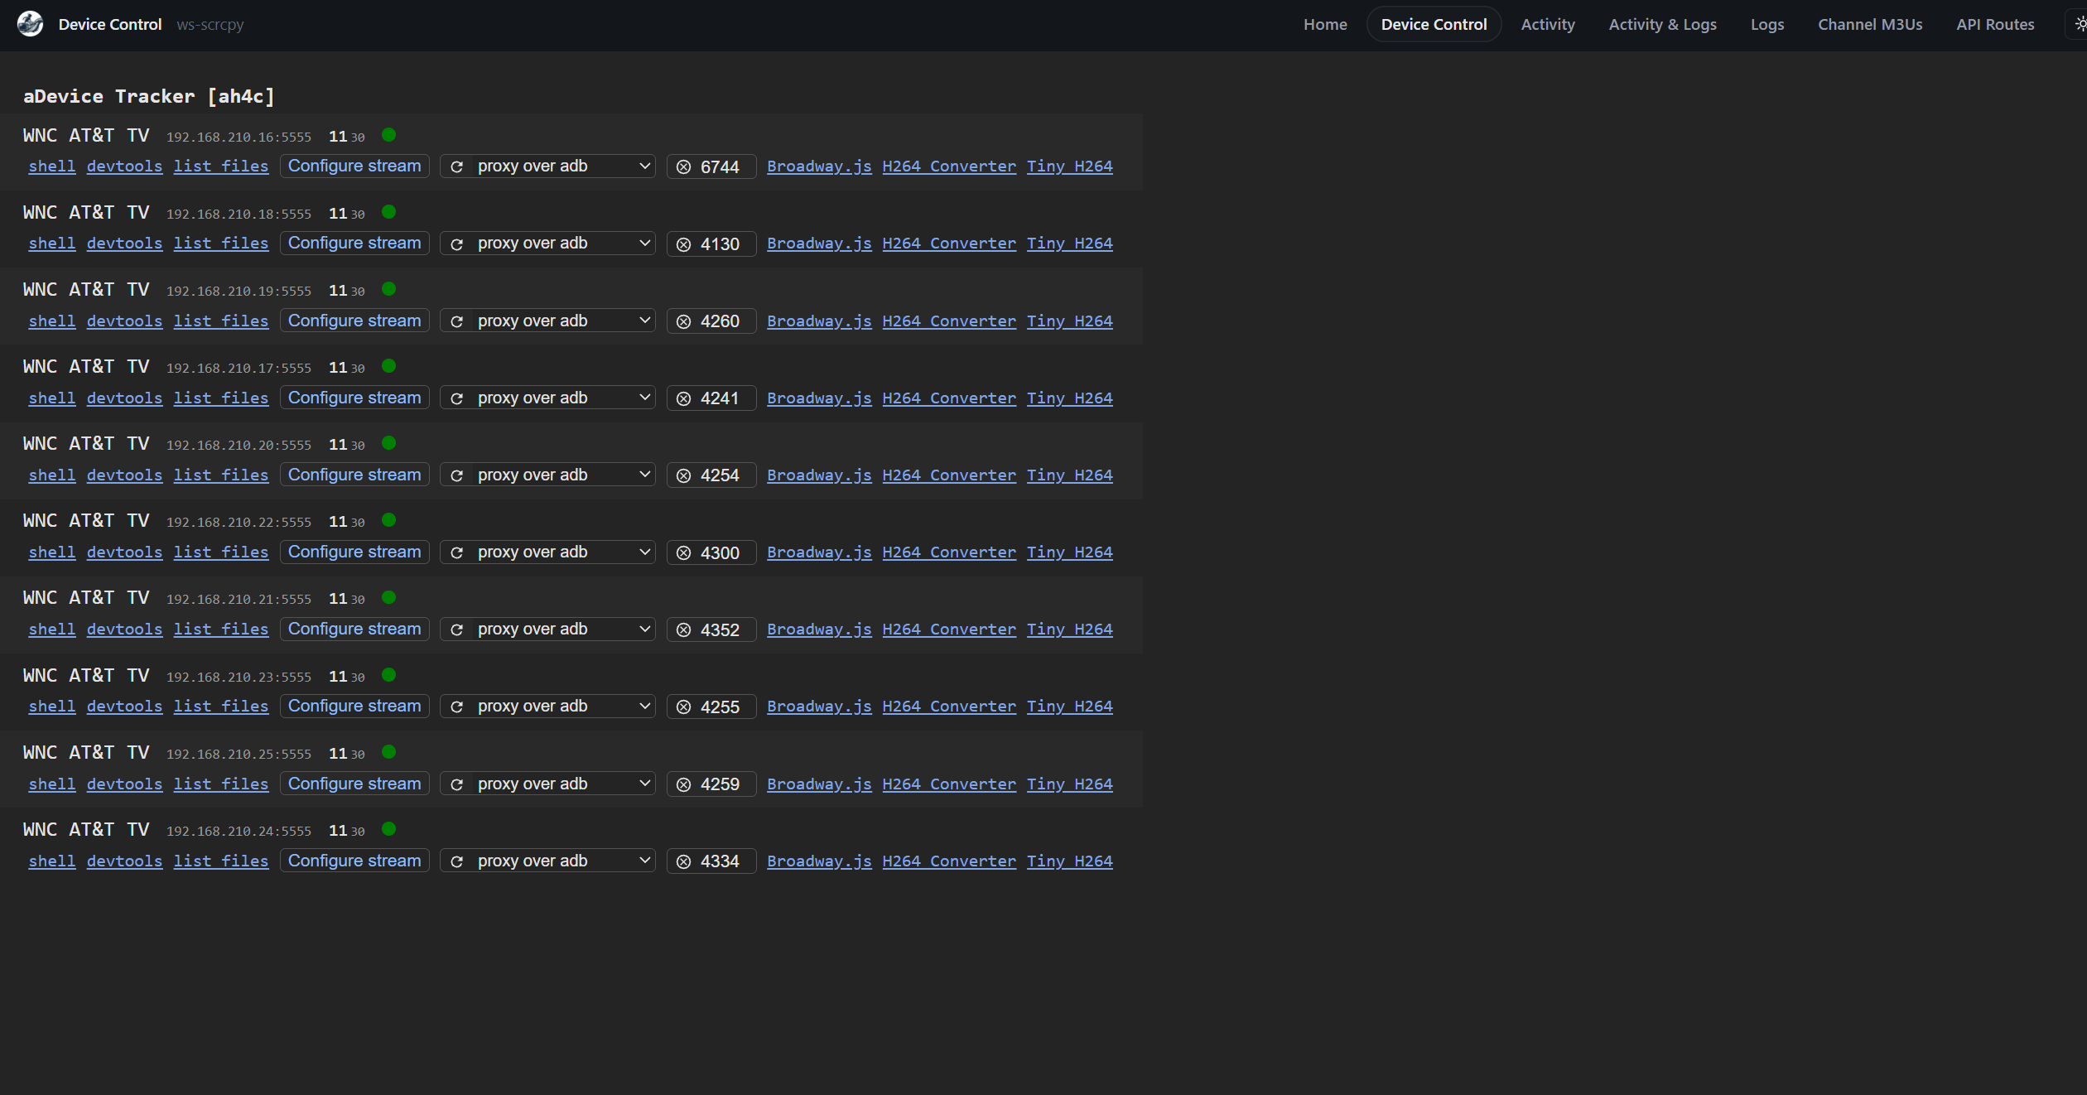
Task: Open shell link for device 192.168.210.23
Action: pyautogui.click(x=52, y=707)
